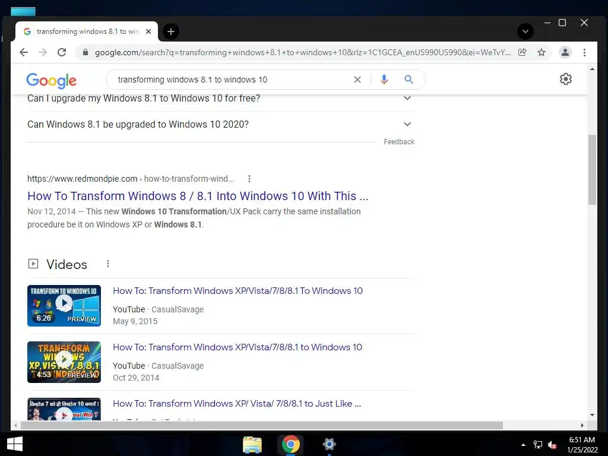Play preview of the Oct 29, 2014 video
The height and width of the screenshot is (456, 608).
pos(64,362)
